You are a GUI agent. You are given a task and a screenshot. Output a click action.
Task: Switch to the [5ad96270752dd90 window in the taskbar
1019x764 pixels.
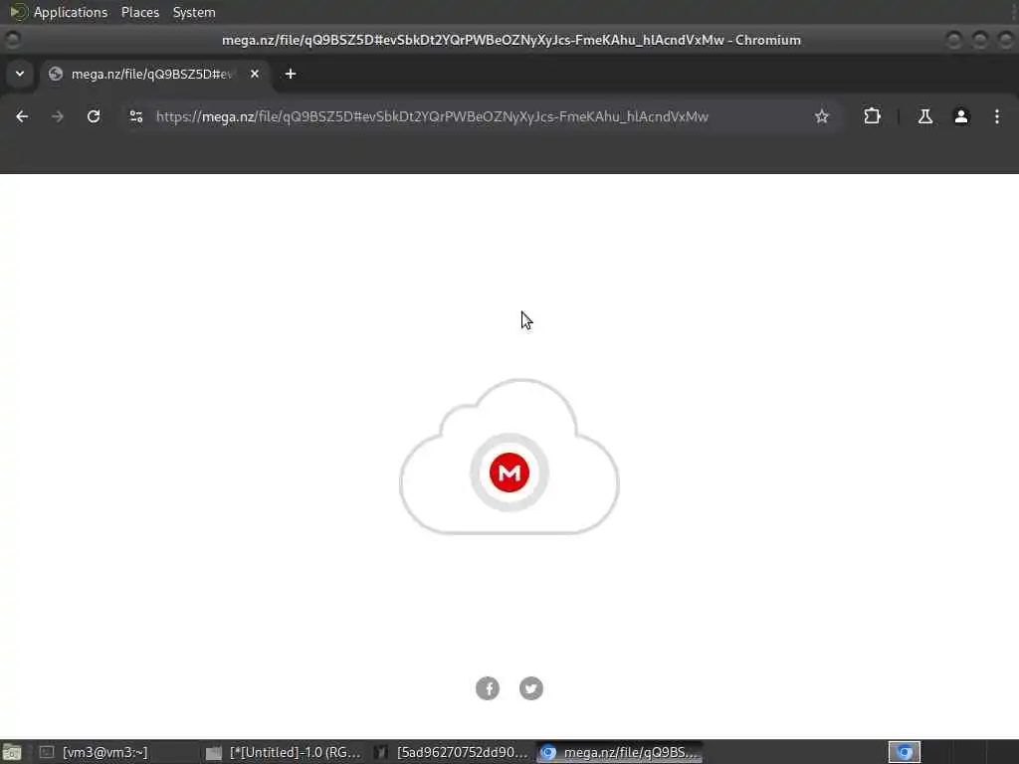click(452, 752)
